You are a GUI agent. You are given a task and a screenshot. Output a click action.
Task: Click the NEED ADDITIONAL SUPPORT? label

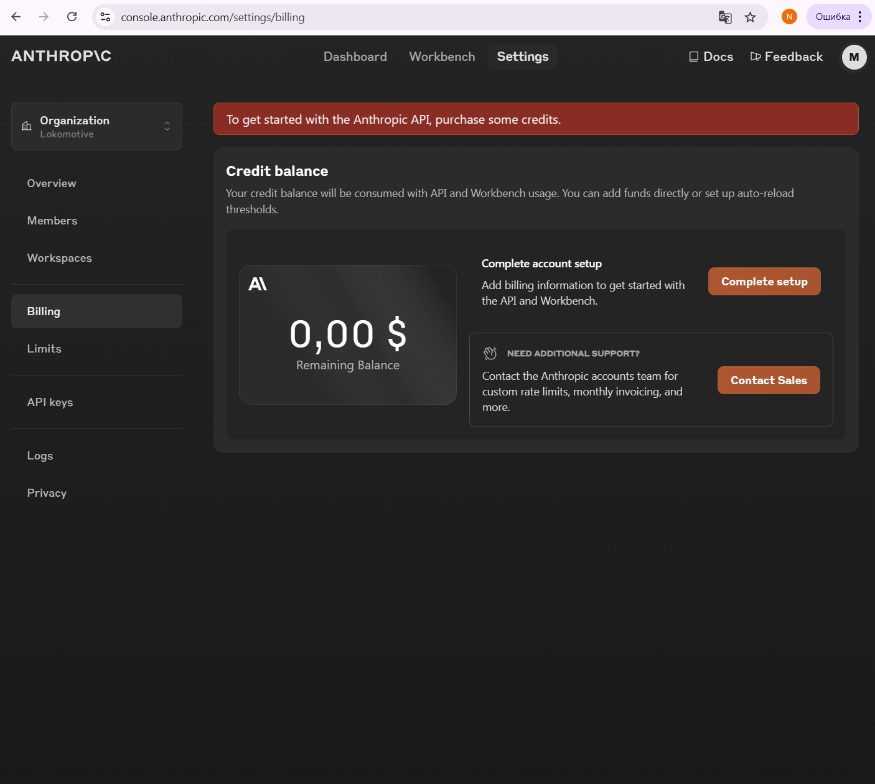click(573, 353)
